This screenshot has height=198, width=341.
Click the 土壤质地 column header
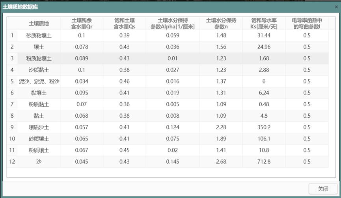pyautogui.click(x=39, y=24)
